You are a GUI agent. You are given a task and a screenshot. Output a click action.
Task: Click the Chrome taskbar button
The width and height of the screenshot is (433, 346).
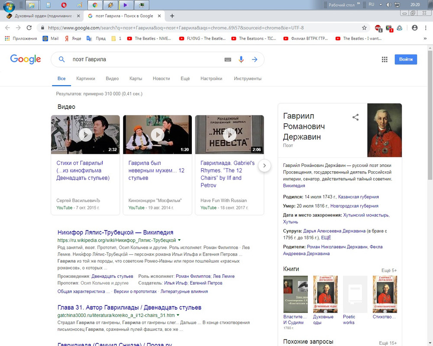pos(95,5)
